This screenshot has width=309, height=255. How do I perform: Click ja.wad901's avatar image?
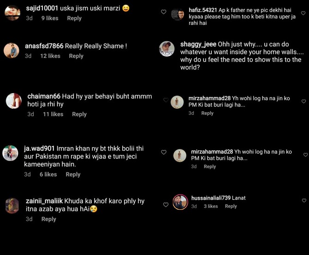[x=10, y=153]
